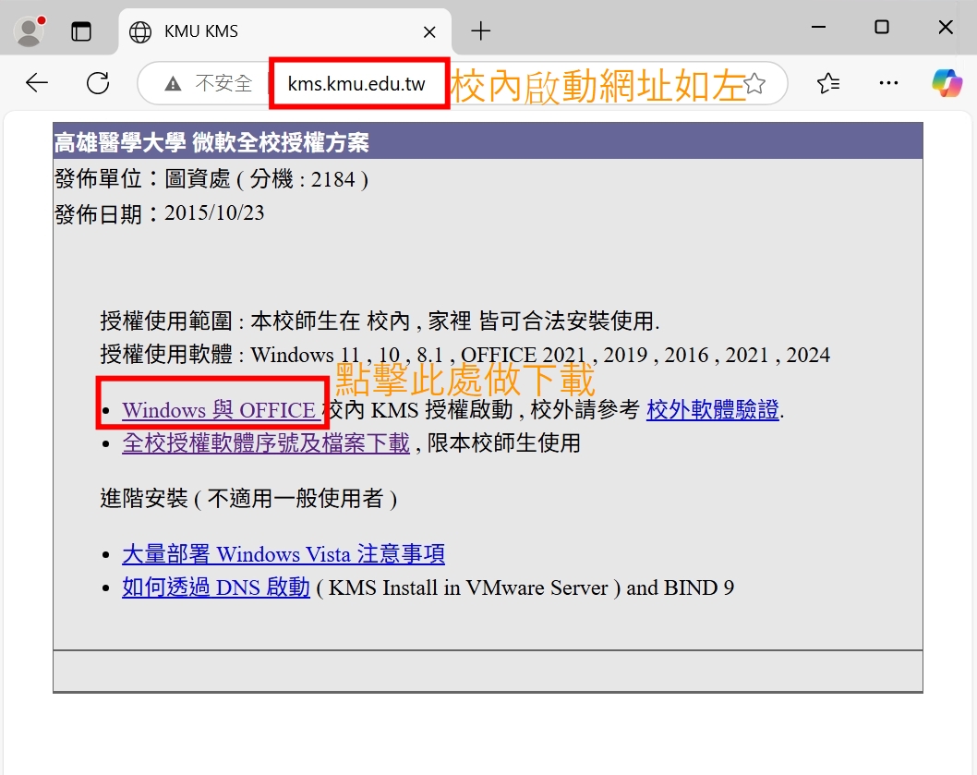
Task: Maximize the browser window
Action: pos(882,28)
